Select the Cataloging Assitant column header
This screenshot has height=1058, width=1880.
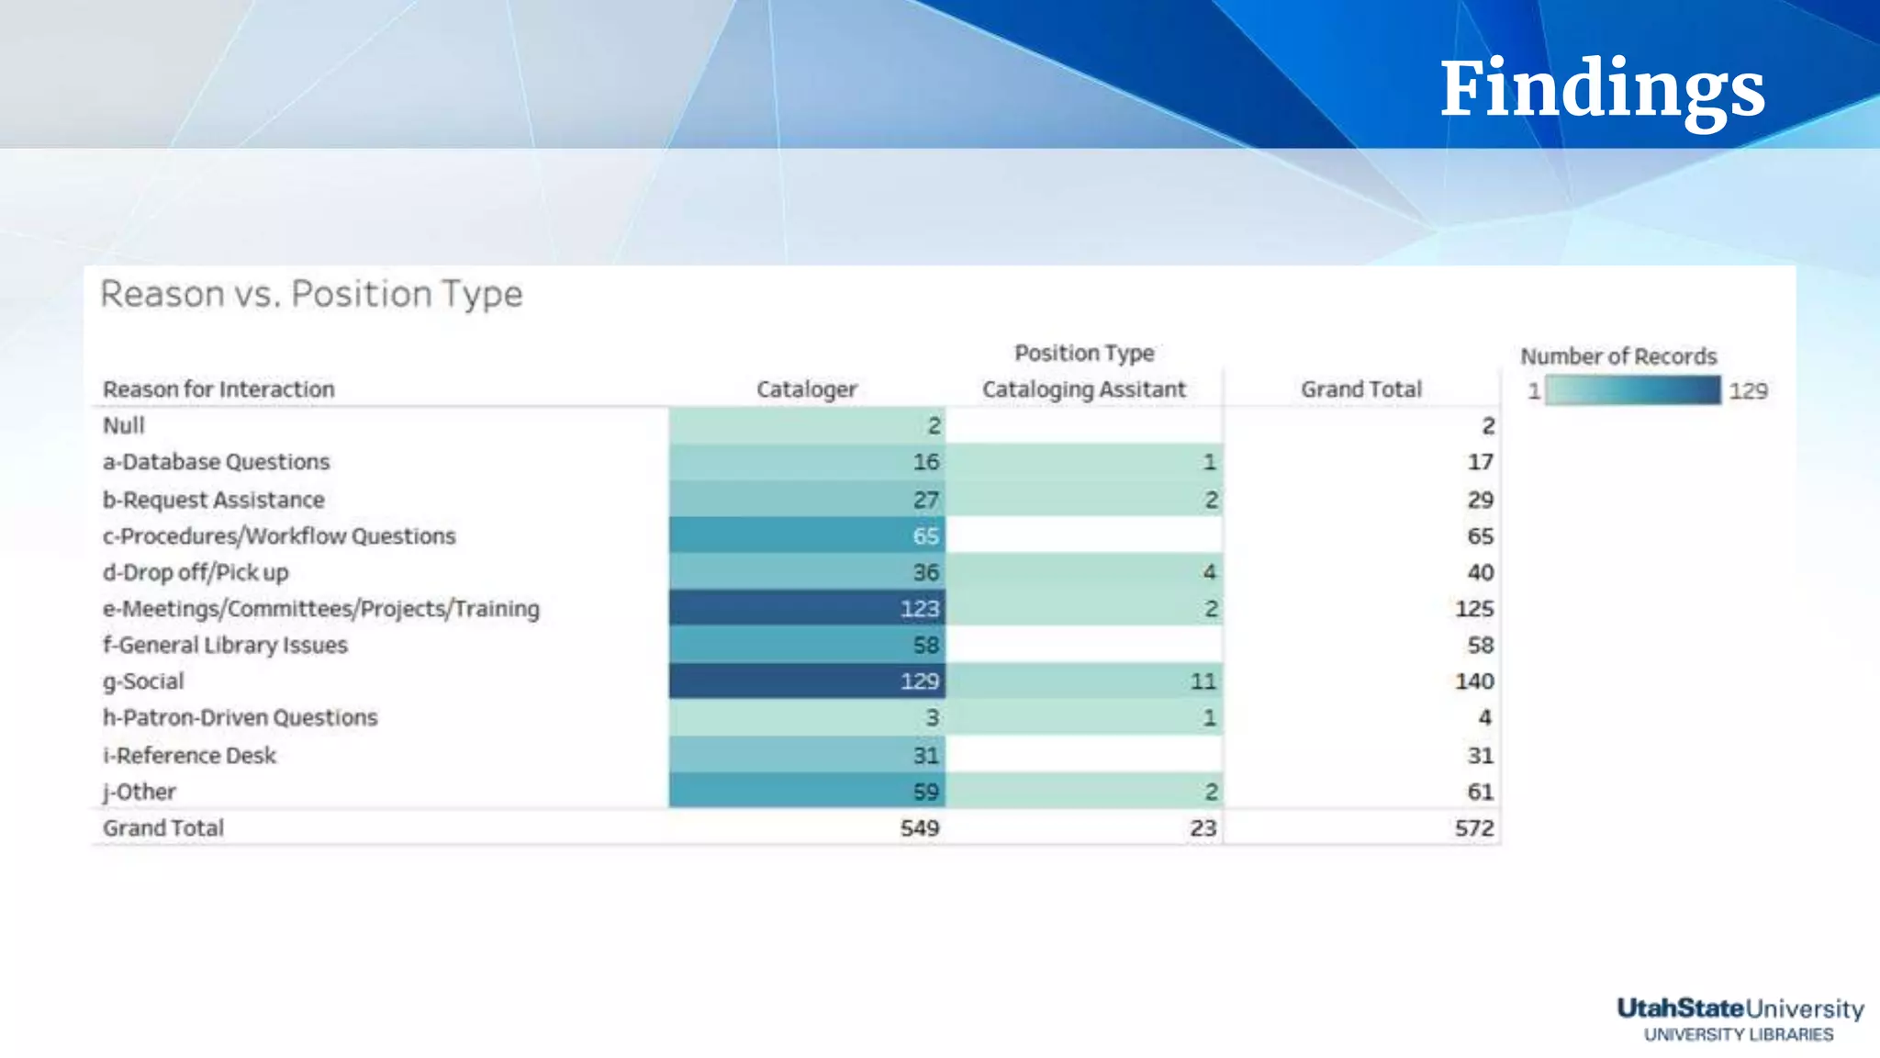pyautogui.click(x=1083, y=389)
